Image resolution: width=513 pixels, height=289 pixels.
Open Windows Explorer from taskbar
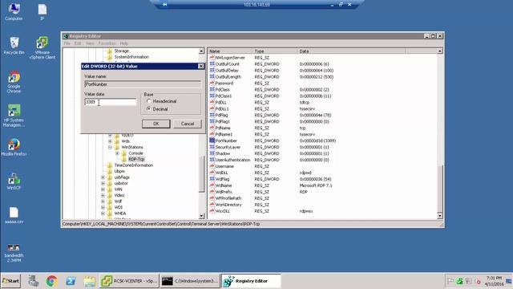pos(89,281)
